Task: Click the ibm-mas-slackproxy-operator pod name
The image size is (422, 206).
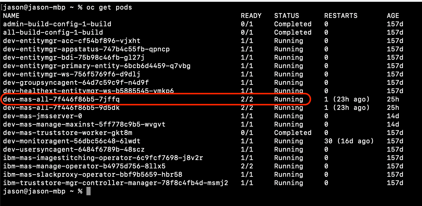Action: coord(93,175)
